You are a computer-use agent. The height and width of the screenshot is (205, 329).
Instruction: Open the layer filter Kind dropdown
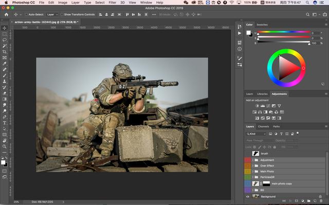tap(256, 134)
